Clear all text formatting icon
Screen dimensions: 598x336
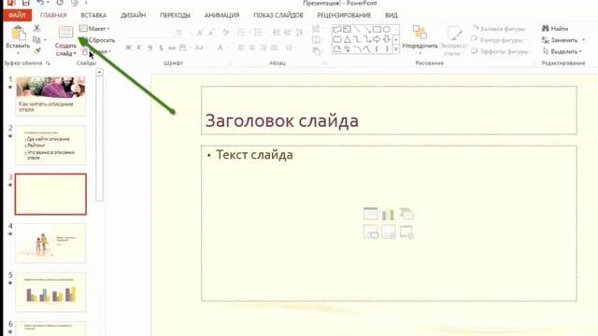[226, 33]
